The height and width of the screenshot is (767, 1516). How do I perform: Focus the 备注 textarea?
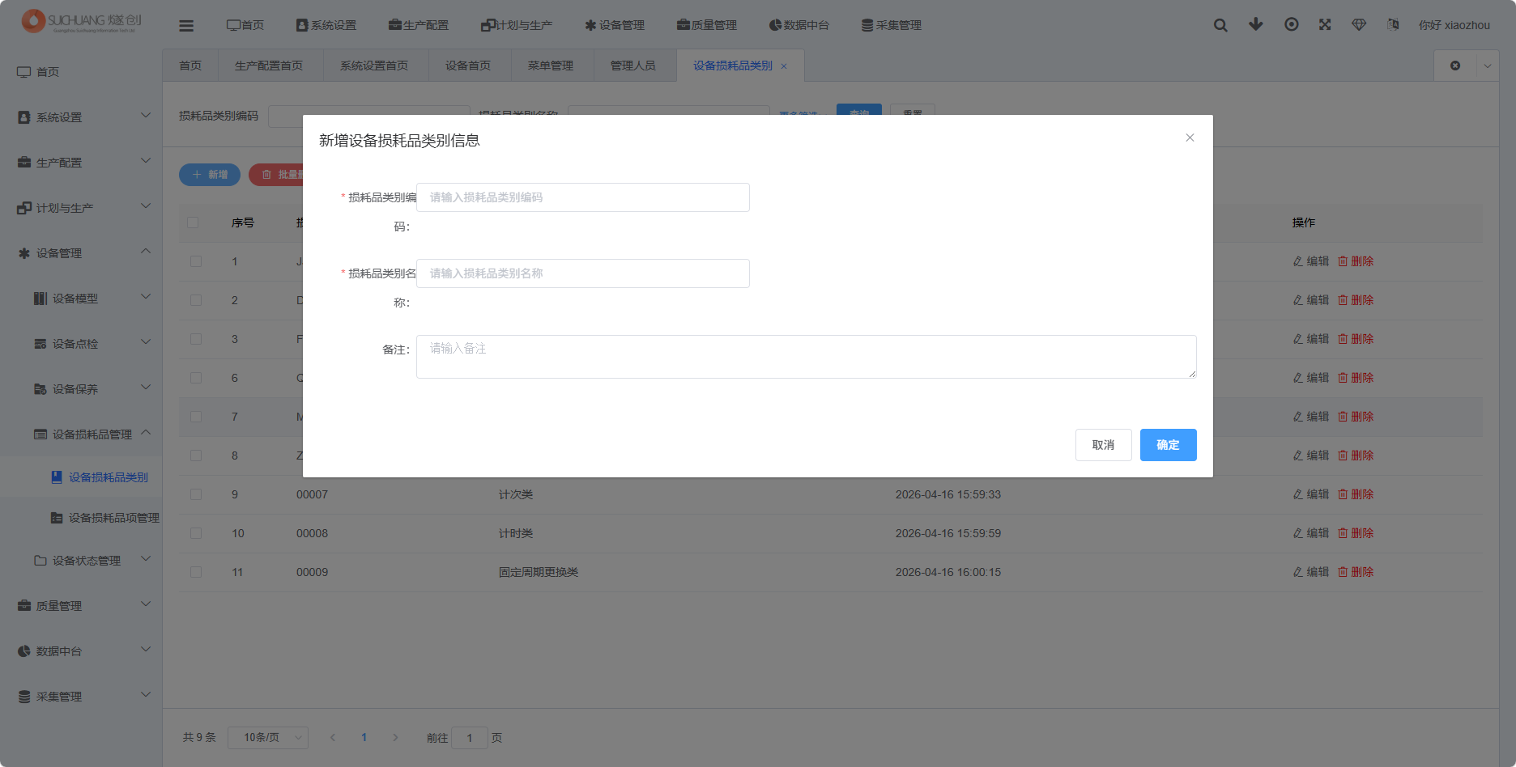click(807, 357)
